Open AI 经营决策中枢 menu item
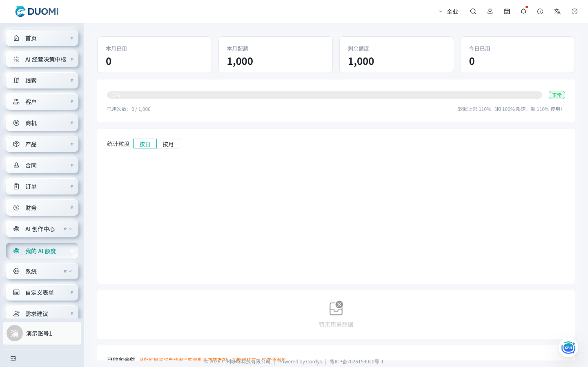The image size is (588, 367). [42, 59]
